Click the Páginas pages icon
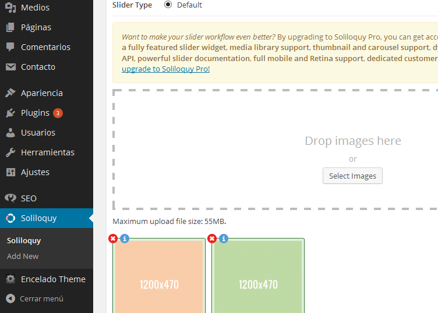 tap(10, 27)
